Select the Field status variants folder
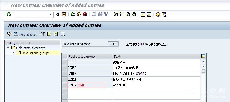 (x=28, y=48)
